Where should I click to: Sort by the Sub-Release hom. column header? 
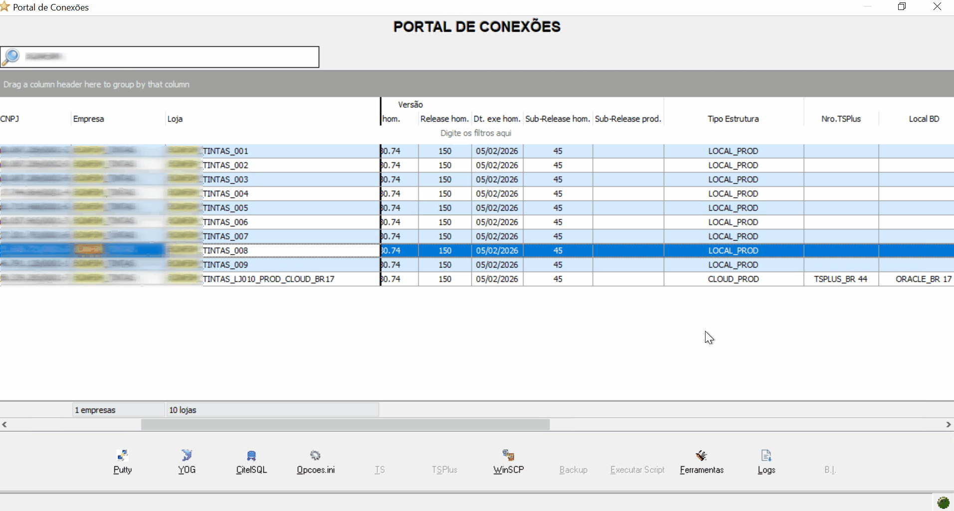[557, 119]
